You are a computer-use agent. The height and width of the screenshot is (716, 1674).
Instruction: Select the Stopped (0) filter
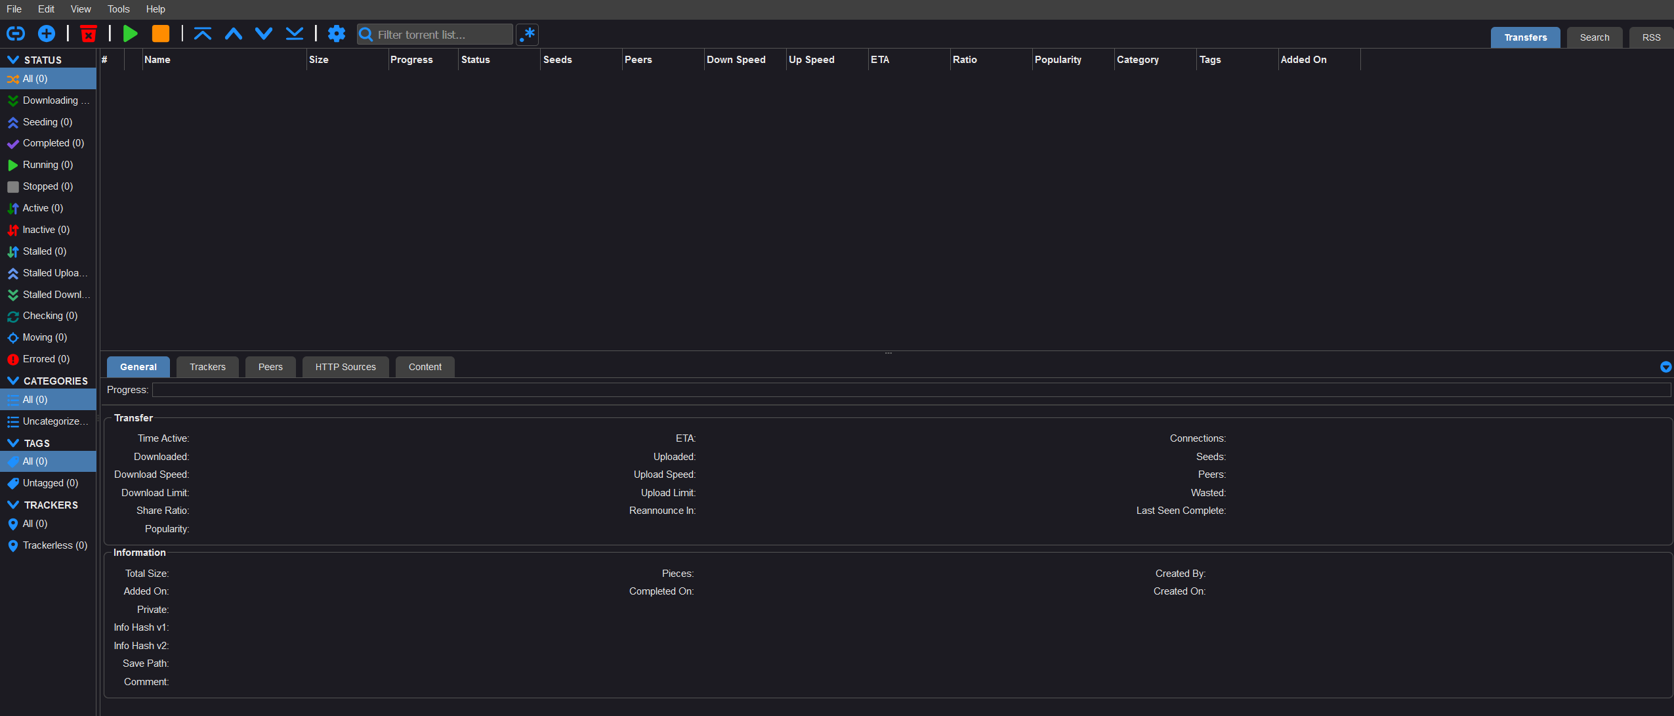click(x=48, y=186)
